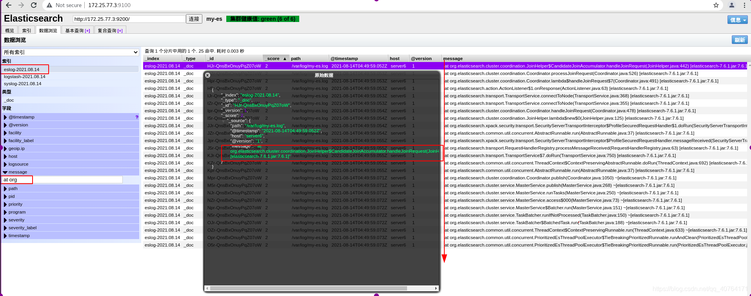Sort by the host column header

[399, 58]
